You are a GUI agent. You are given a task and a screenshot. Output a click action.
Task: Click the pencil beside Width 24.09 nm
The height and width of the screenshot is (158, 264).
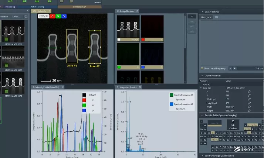tap(249, 107)
